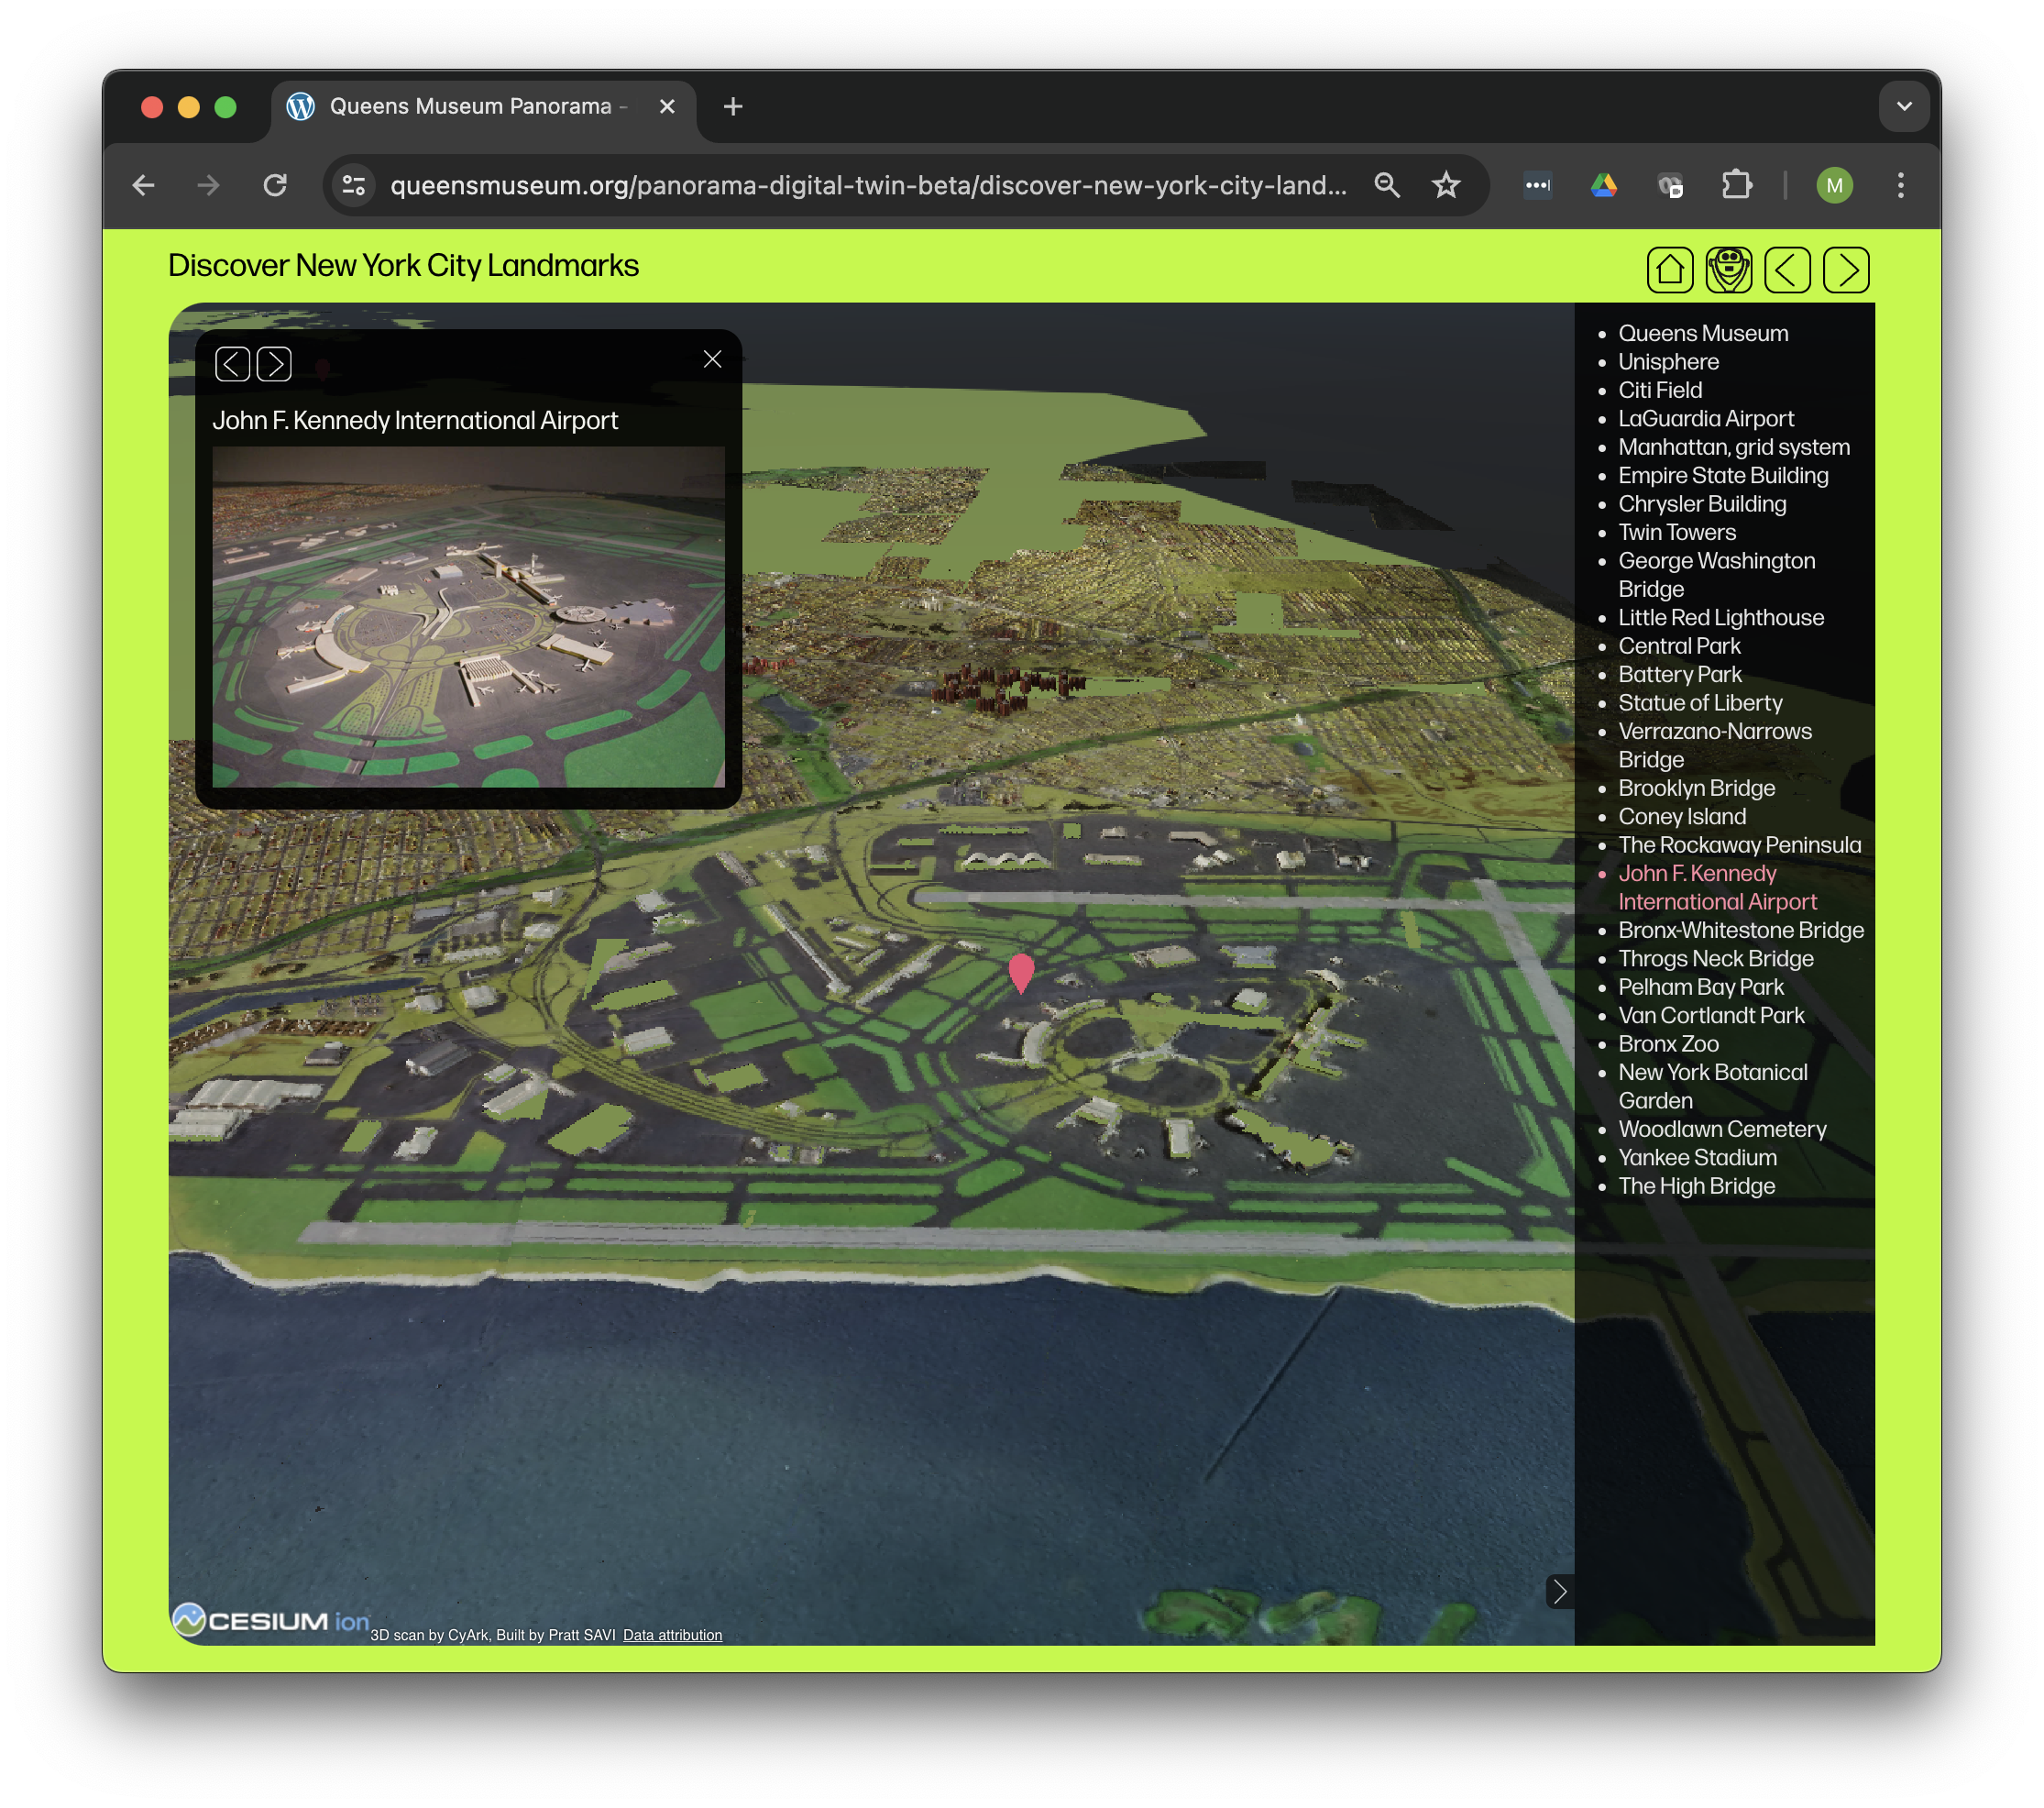Select Coney Island in the list

[x=1681, y=817]
